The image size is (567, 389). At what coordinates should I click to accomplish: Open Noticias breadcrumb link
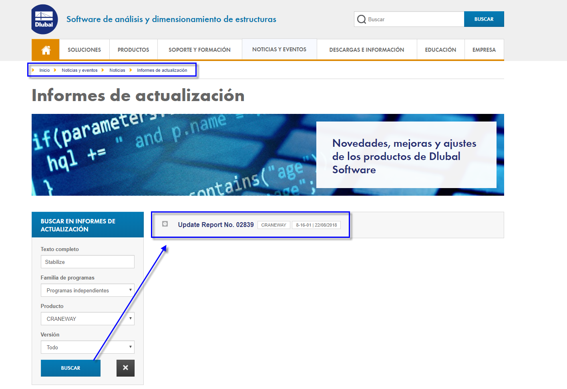point(117,70)
